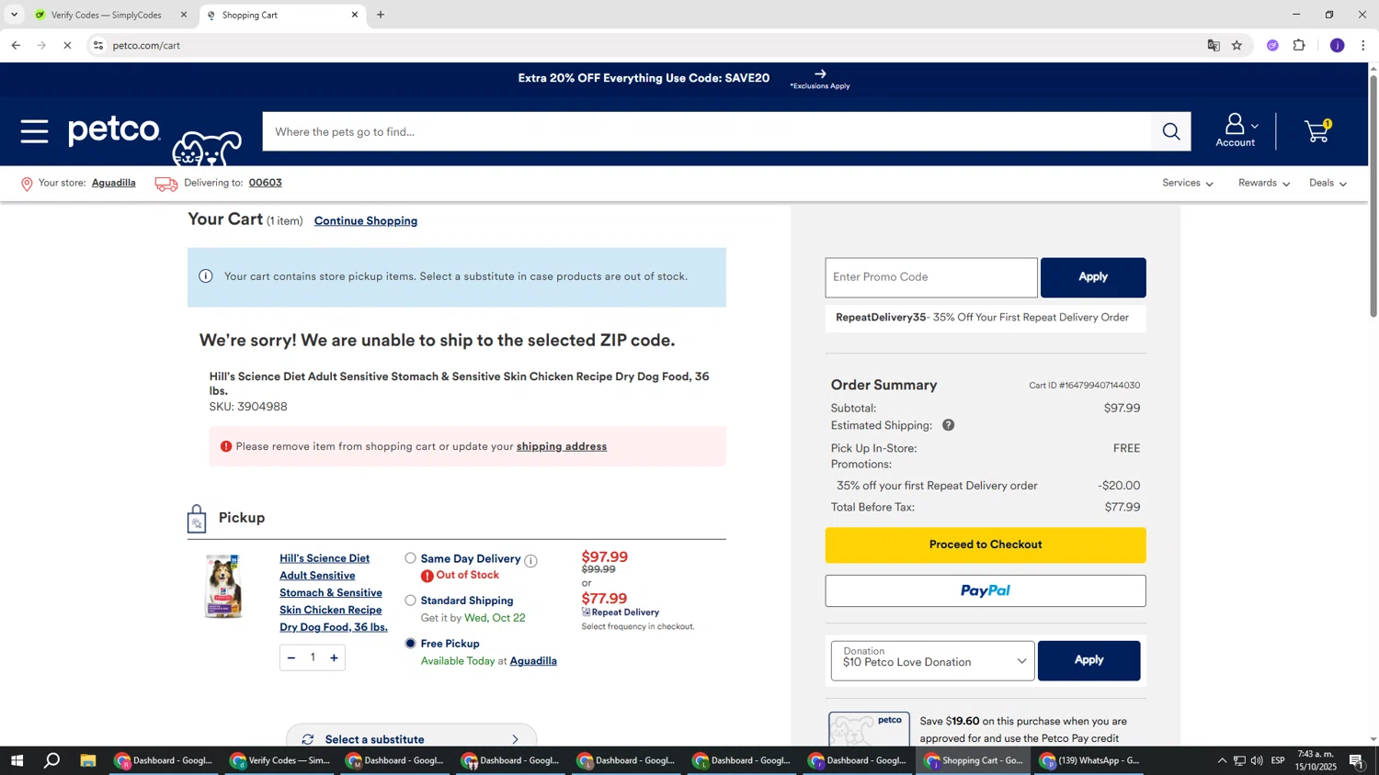Open File Explorer from the taskbar
The image size is (1379, 775).
88,760
